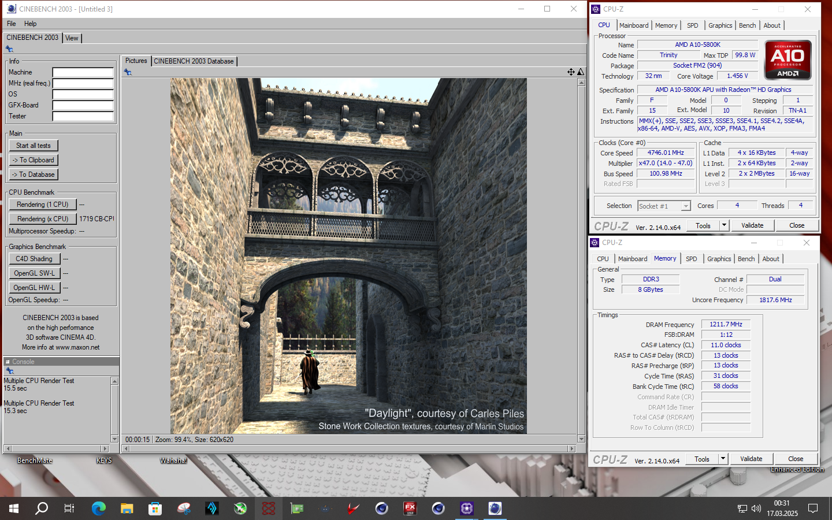Open the SPD tab in lower CPU-Z window
This screenshot has width=832, height=520.
coord(692,259)
